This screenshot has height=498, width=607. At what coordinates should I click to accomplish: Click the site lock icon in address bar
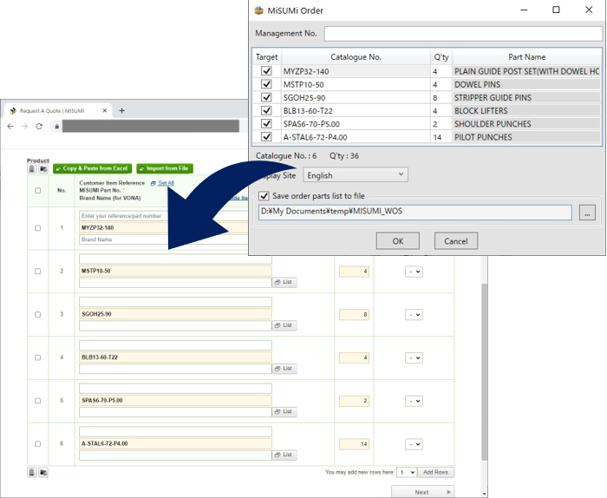(x=57, y=127)
